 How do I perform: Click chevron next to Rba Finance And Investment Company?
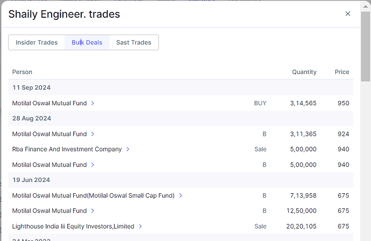click(128, 149)
